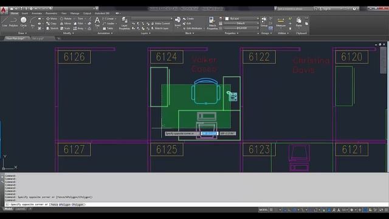This screenshot has height=219, width=389.
Task: Open the Default lineweight dropdown
Action: click(242, 23)
